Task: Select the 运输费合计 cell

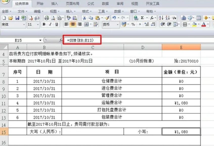Action: [112, 103]
